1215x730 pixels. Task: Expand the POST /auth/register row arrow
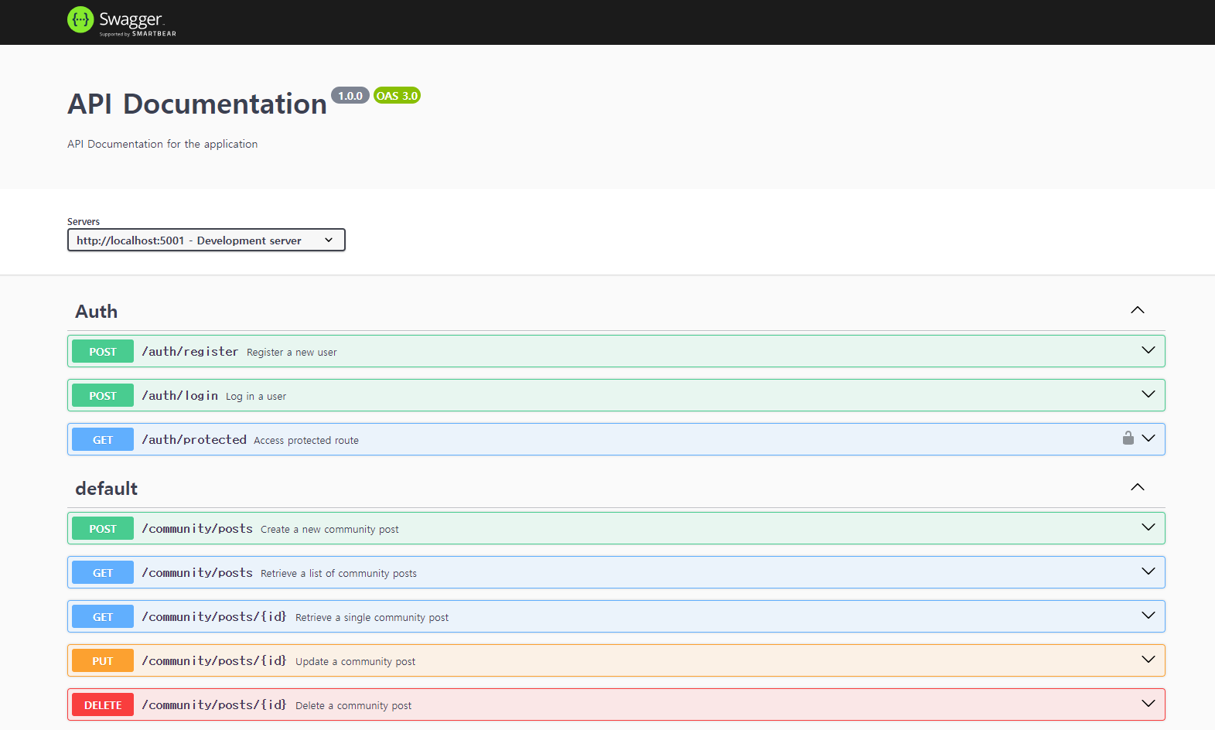(x=1148, y=350)
